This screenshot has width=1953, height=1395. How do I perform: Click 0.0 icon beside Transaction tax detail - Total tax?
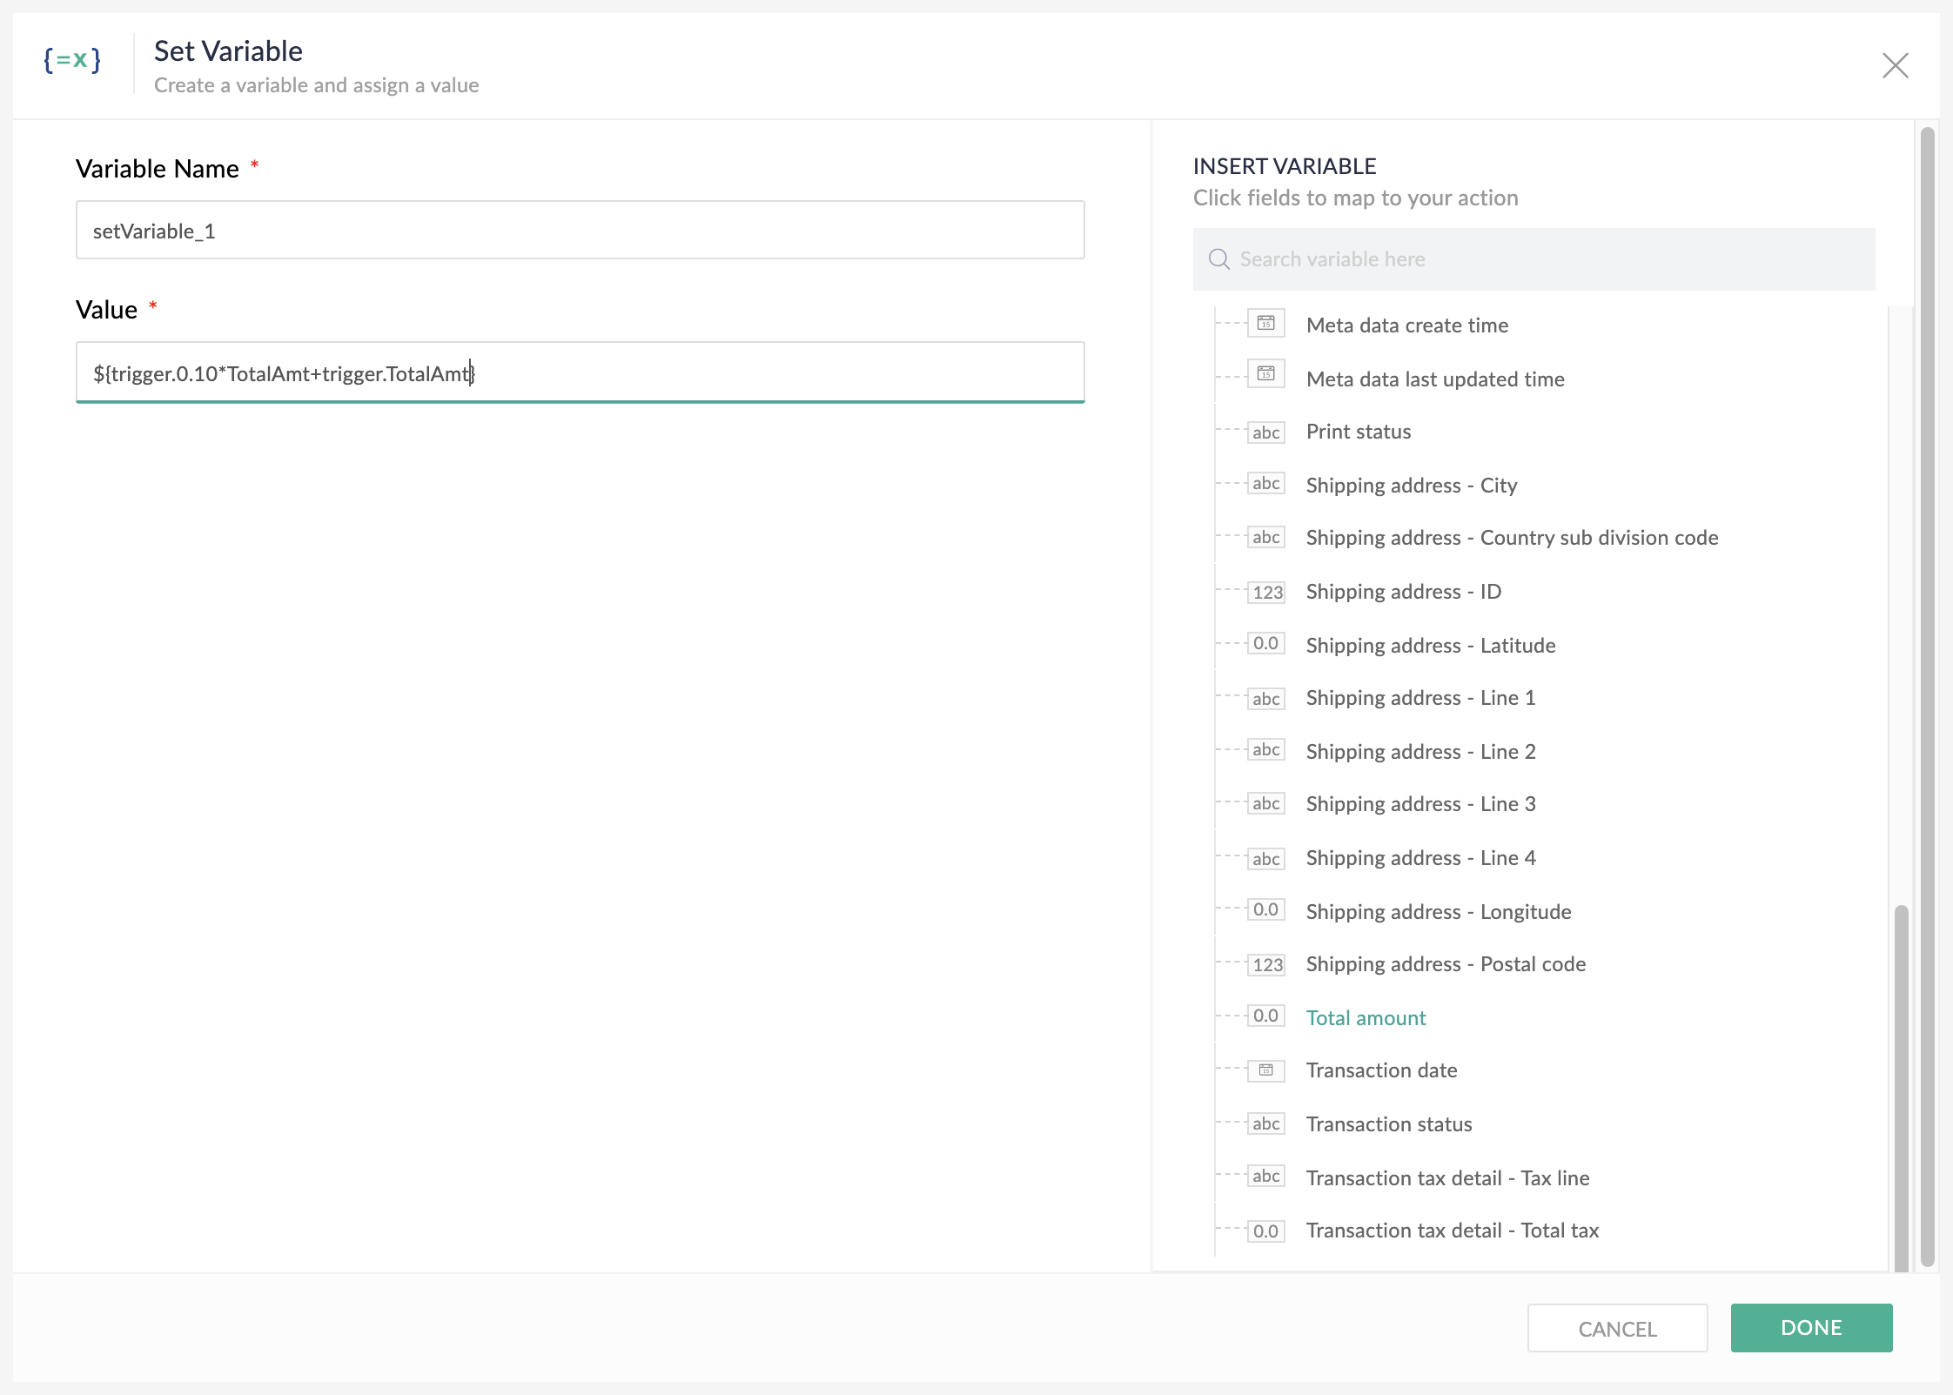coord(1266,1231)
